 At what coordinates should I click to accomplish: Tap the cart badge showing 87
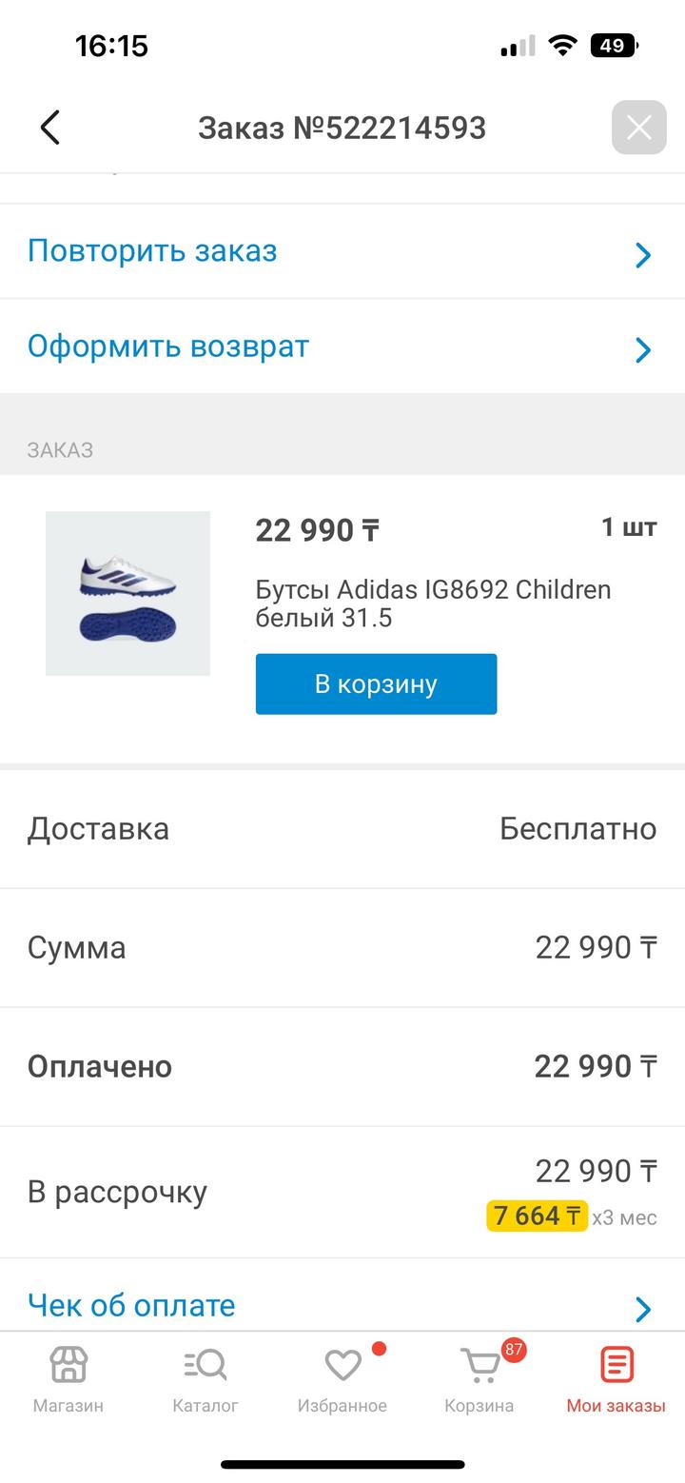pyautogui.click(x=514, y=1349)
